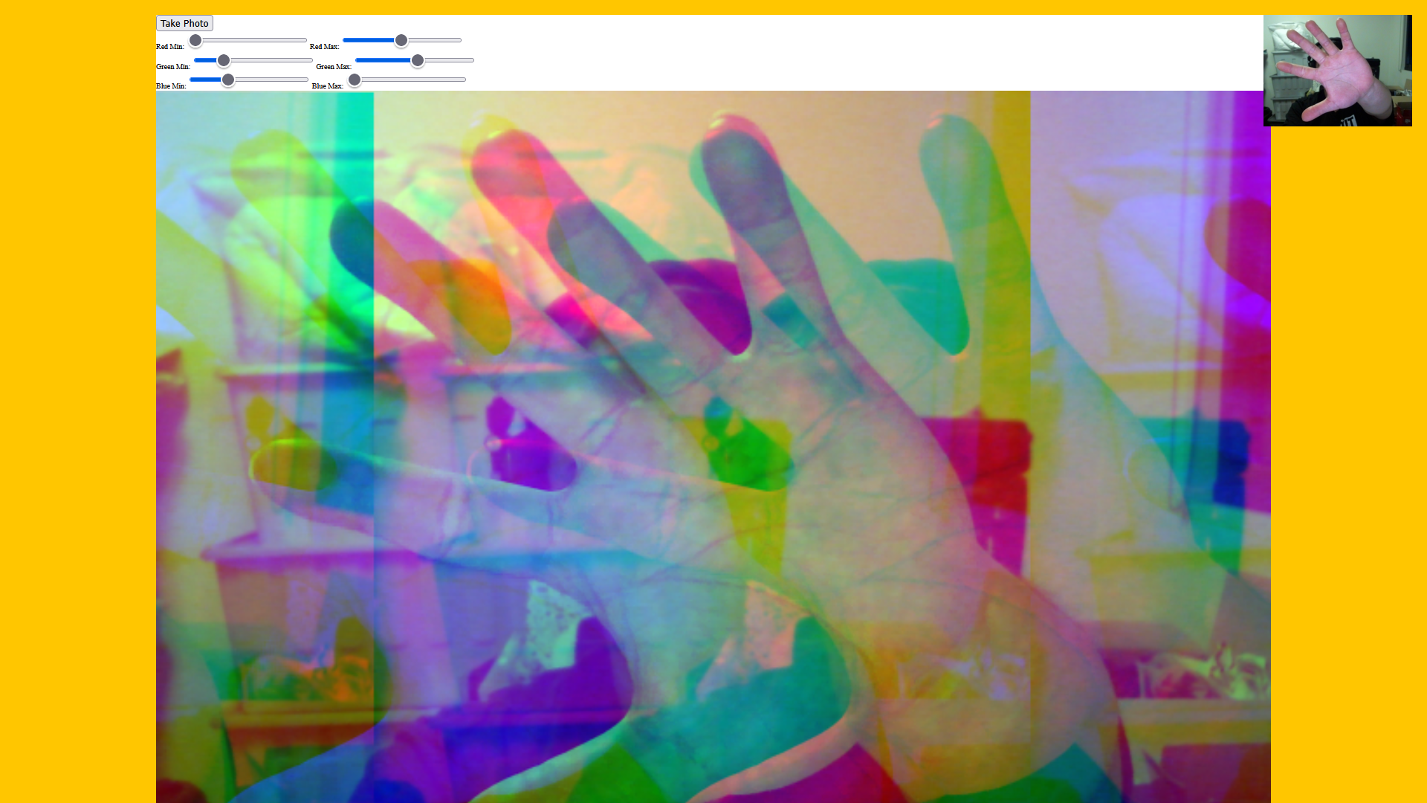Click the Green Max slider handle
Viewport: 1427px width, 803px height.
[x=418, y=60]
